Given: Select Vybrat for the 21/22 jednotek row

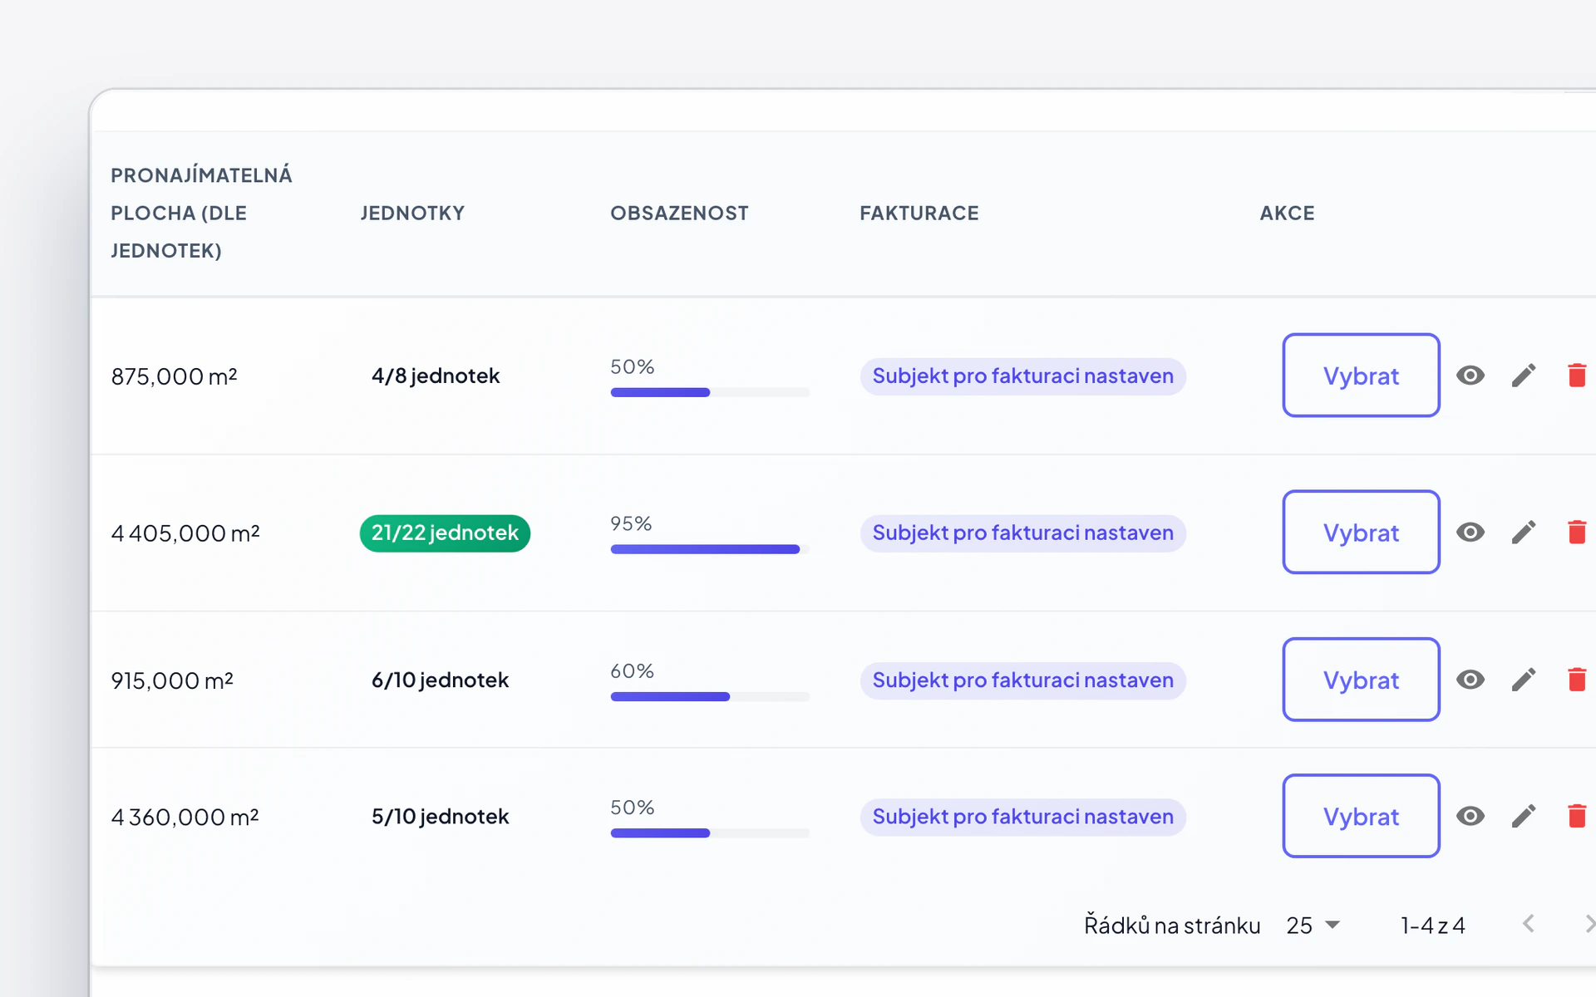Looking at the screenshot, I should (x=1361, y=533).
